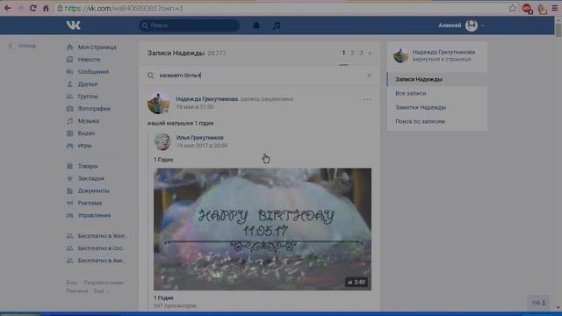Open post options three-dots menu
Screen dimensions: 562x316
[x=367, y=99]
